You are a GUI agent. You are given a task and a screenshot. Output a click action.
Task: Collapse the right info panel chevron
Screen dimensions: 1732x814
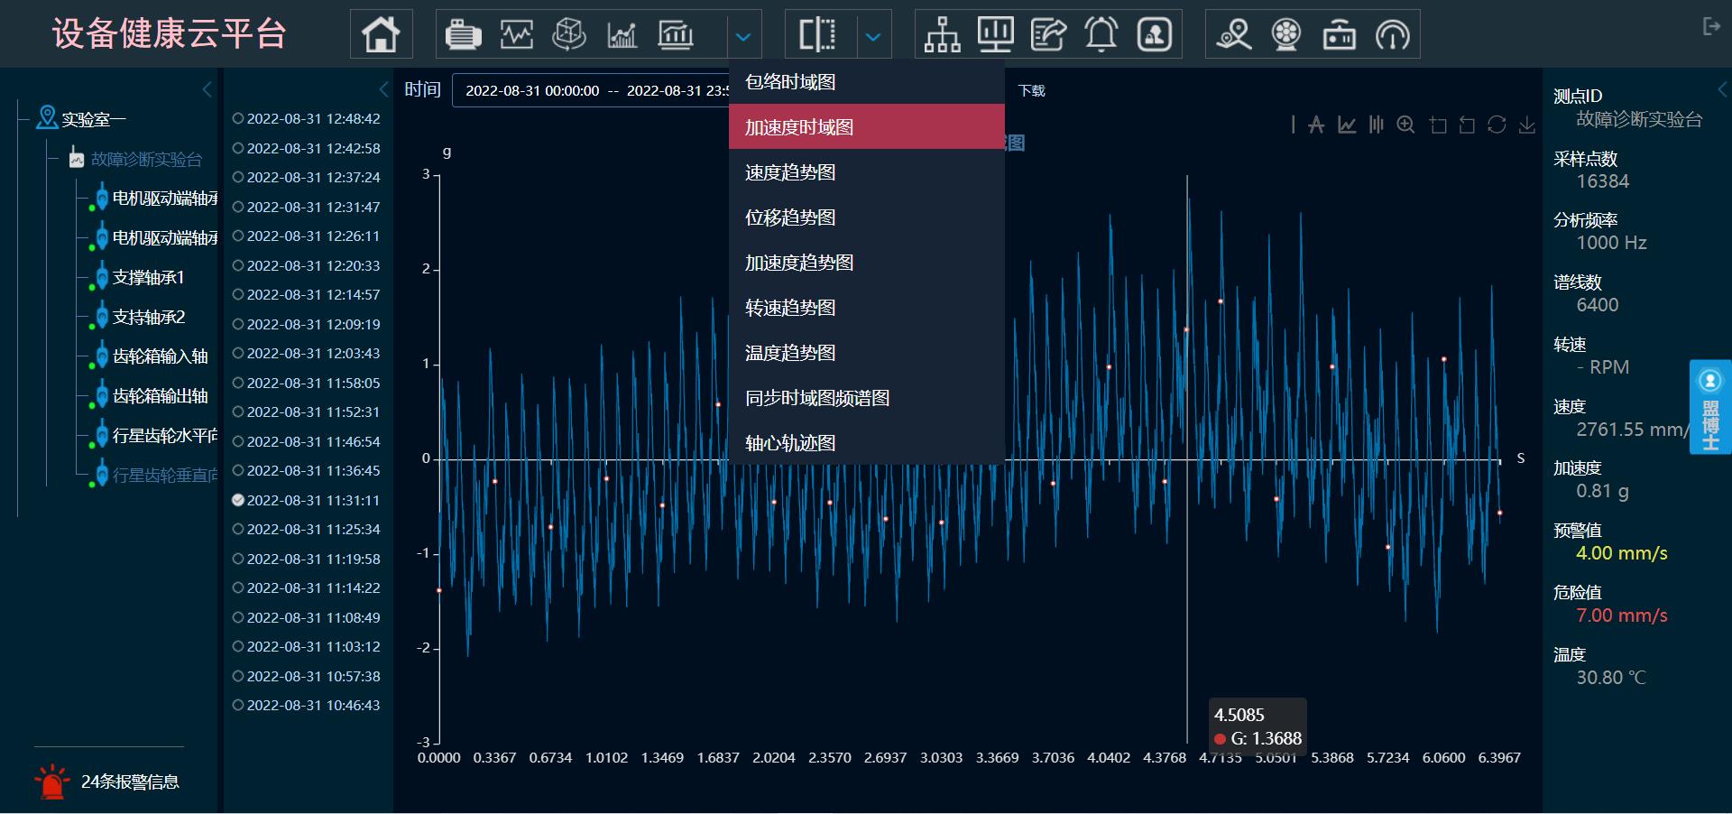(x=1721, y=89)
